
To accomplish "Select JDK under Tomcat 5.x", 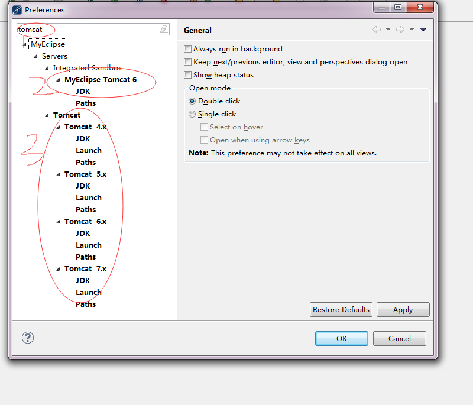I will tap(83, 186).
